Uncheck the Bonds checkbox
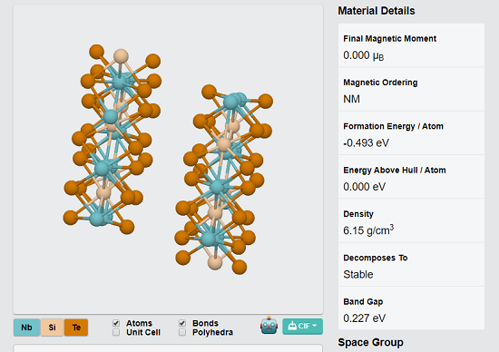The image size is (499, 352). [182, 323]
